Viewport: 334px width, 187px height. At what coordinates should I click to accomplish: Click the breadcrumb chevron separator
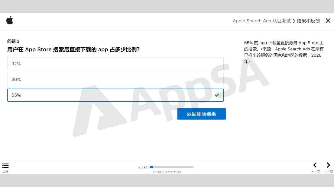tap(294, 21)
